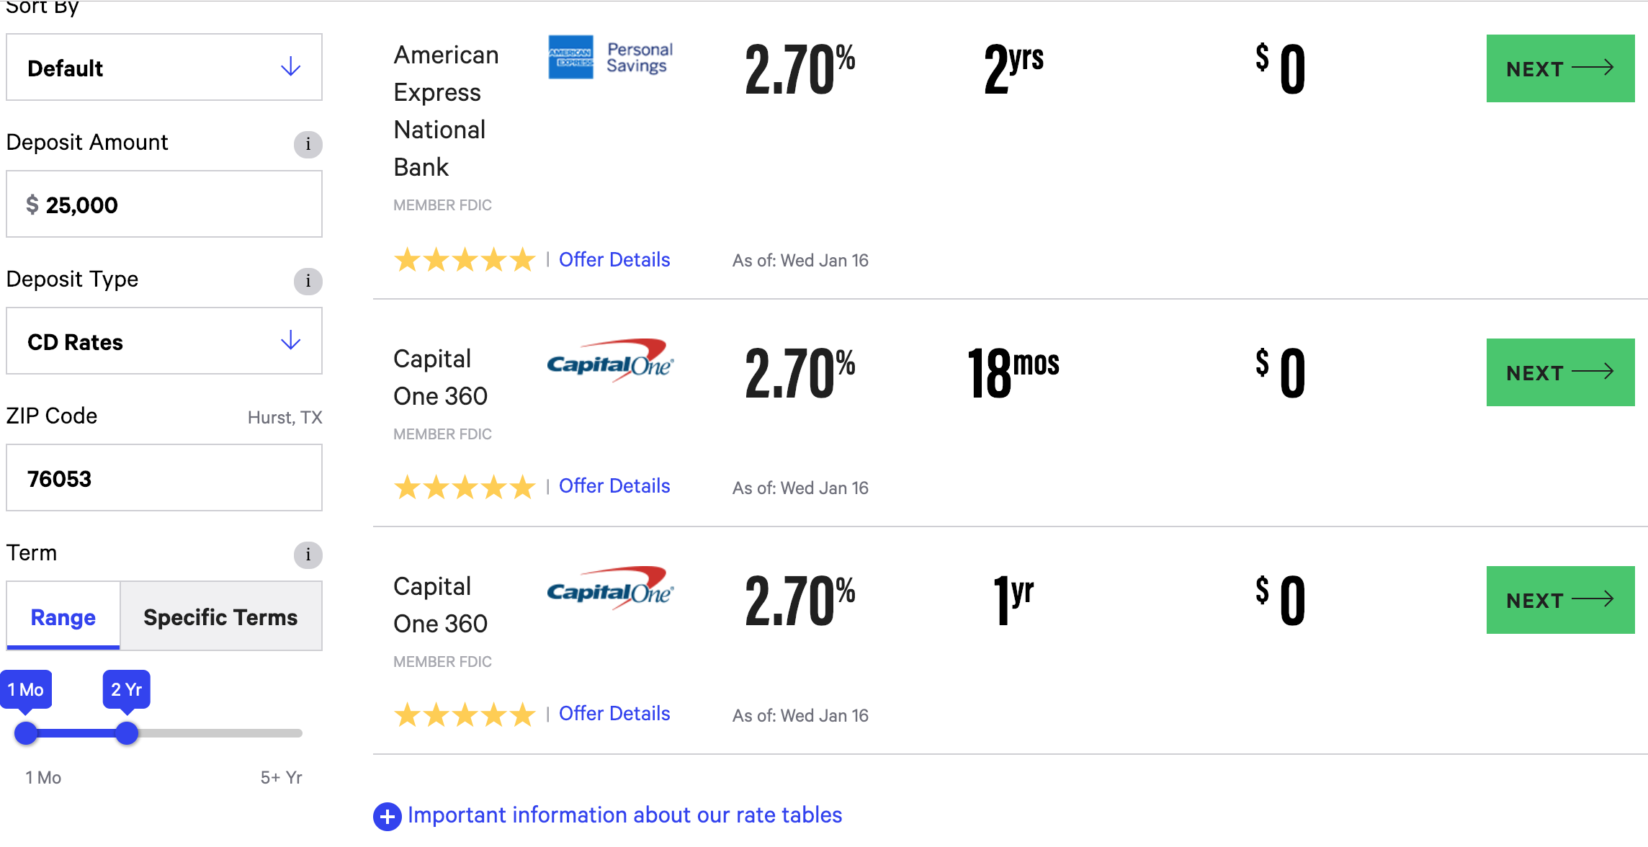
Task: Click the Capital One logo for 1-year CD
Action: click(x=610, y=588)
